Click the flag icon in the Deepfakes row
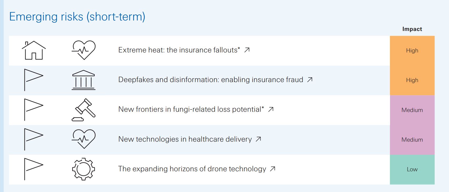 34,80
